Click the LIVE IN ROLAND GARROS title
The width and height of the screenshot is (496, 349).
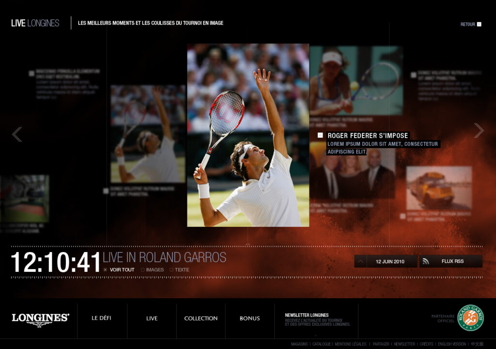165,257
